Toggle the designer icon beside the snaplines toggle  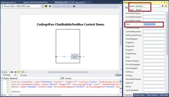point(22,72)
